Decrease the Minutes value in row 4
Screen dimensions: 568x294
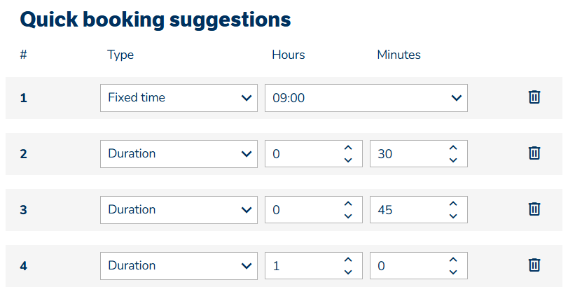[x=453, y=272]
